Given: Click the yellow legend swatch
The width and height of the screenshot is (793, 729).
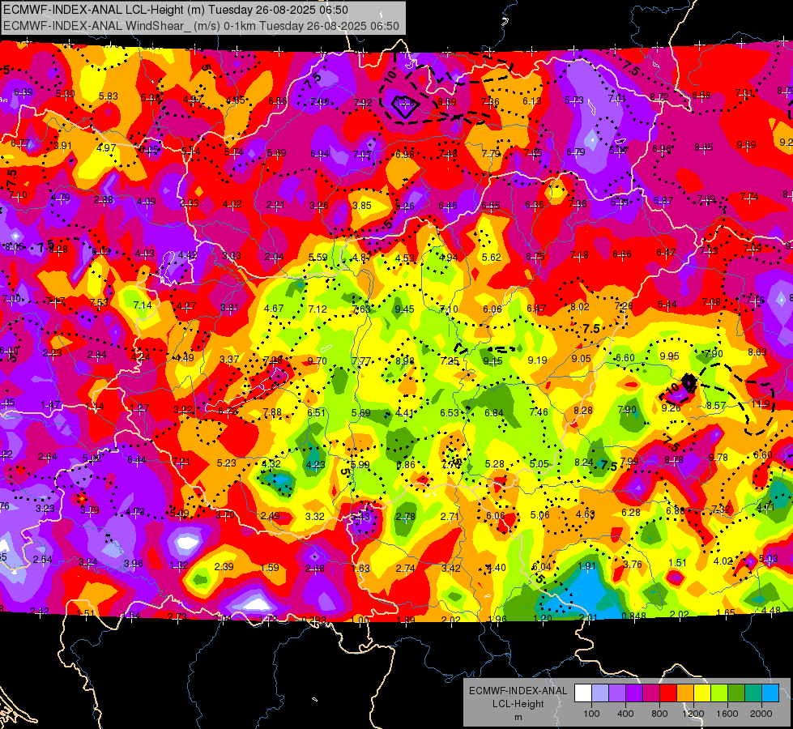Looking at the screenshot, I should click(x=702, y=693).
